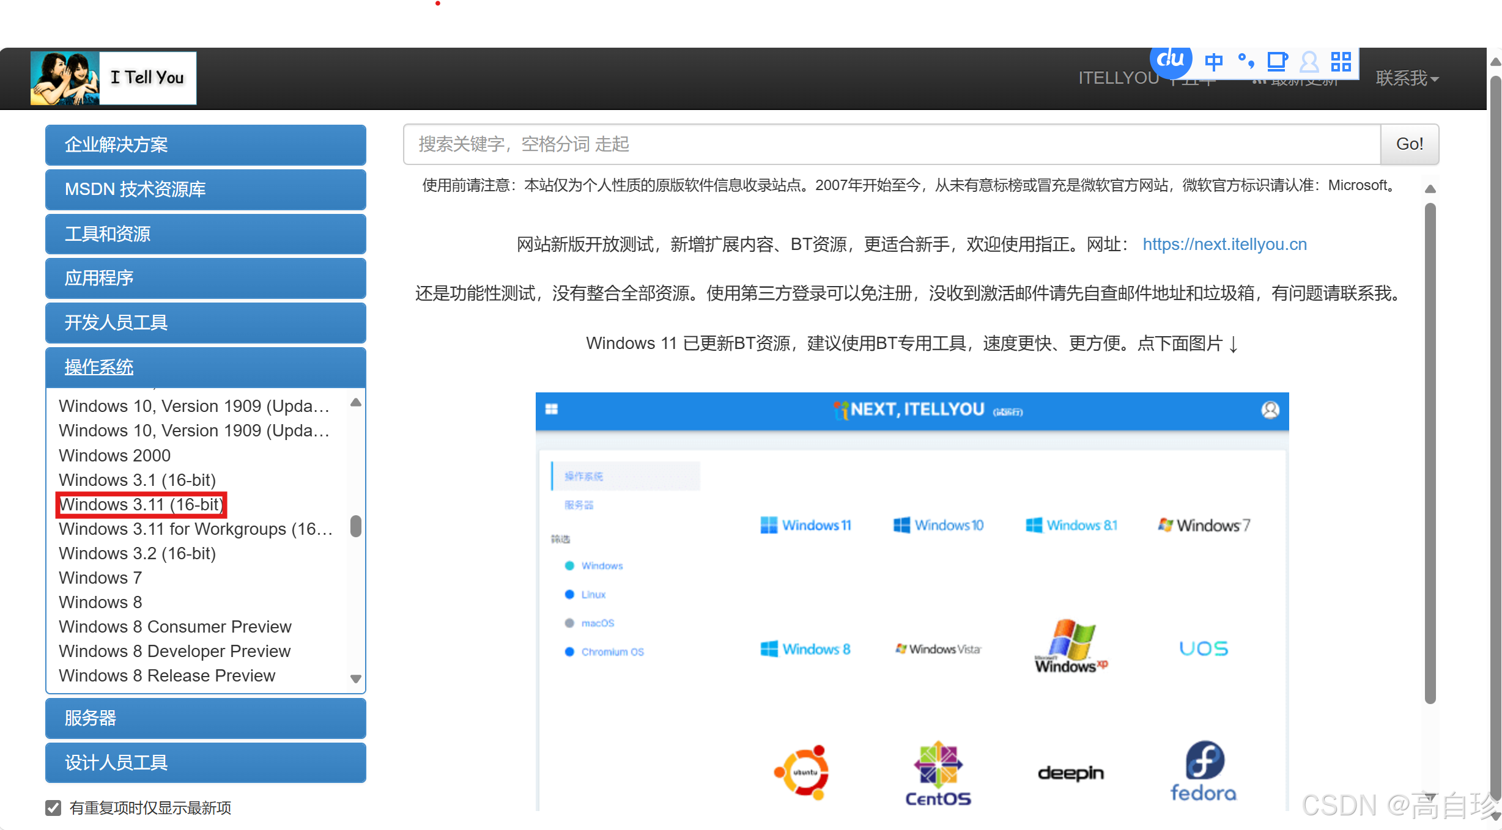Click the IME cup-shaped toolbar icon
1502x830 pixels.
(1277, 61)
